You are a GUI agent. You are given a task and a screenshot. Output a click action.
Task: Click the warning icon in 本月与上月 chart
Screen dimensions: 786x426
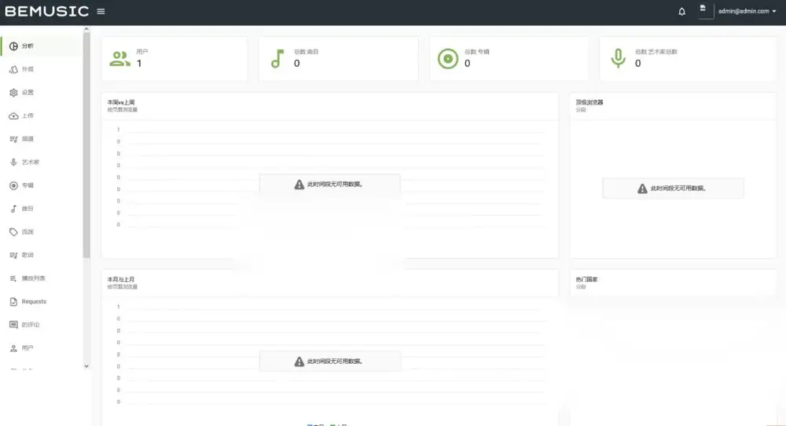(299, 362)
